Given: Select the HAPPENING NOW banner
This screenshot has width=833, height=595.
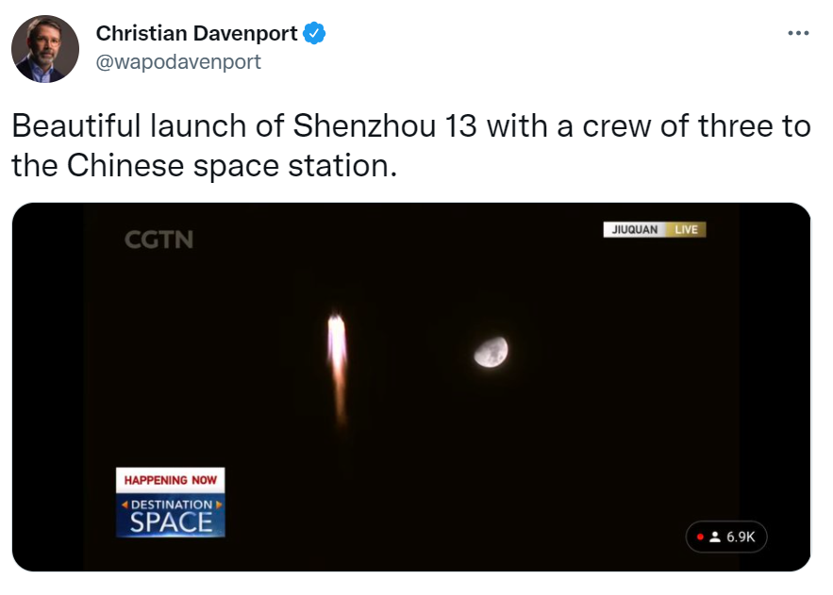Looking at the screenshot, I should 171,480.
